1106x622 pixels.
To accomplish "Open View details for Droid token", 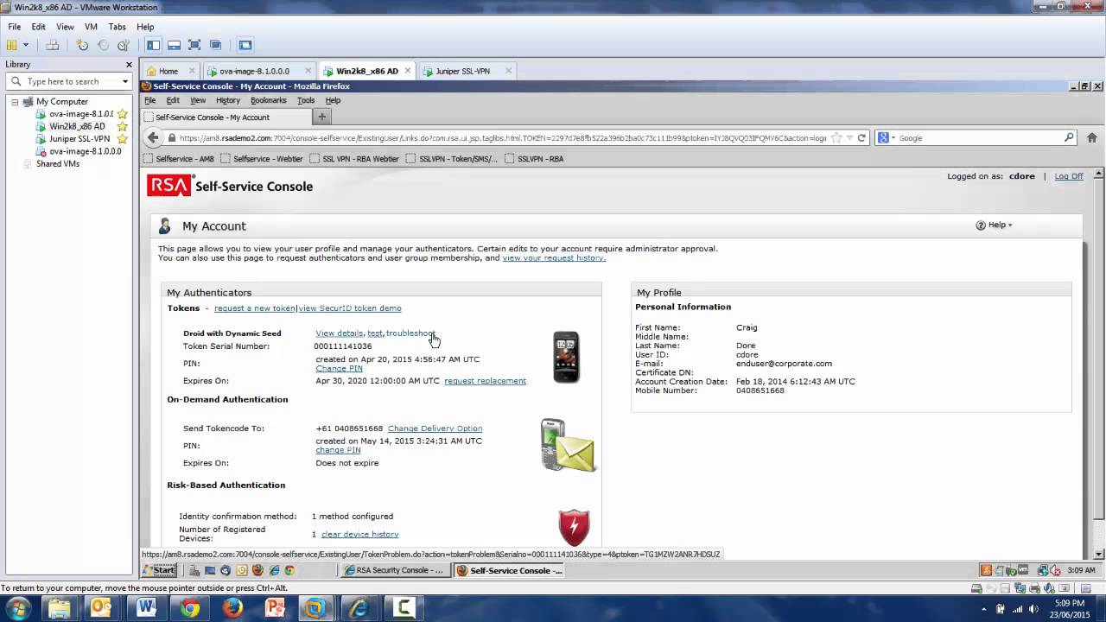I will coord(339,333).
